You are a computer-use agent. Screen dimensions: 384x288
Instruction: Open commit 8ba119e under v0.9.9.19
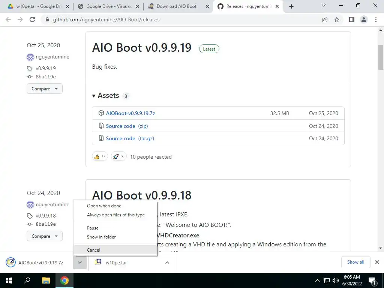(x=46, y=76)
